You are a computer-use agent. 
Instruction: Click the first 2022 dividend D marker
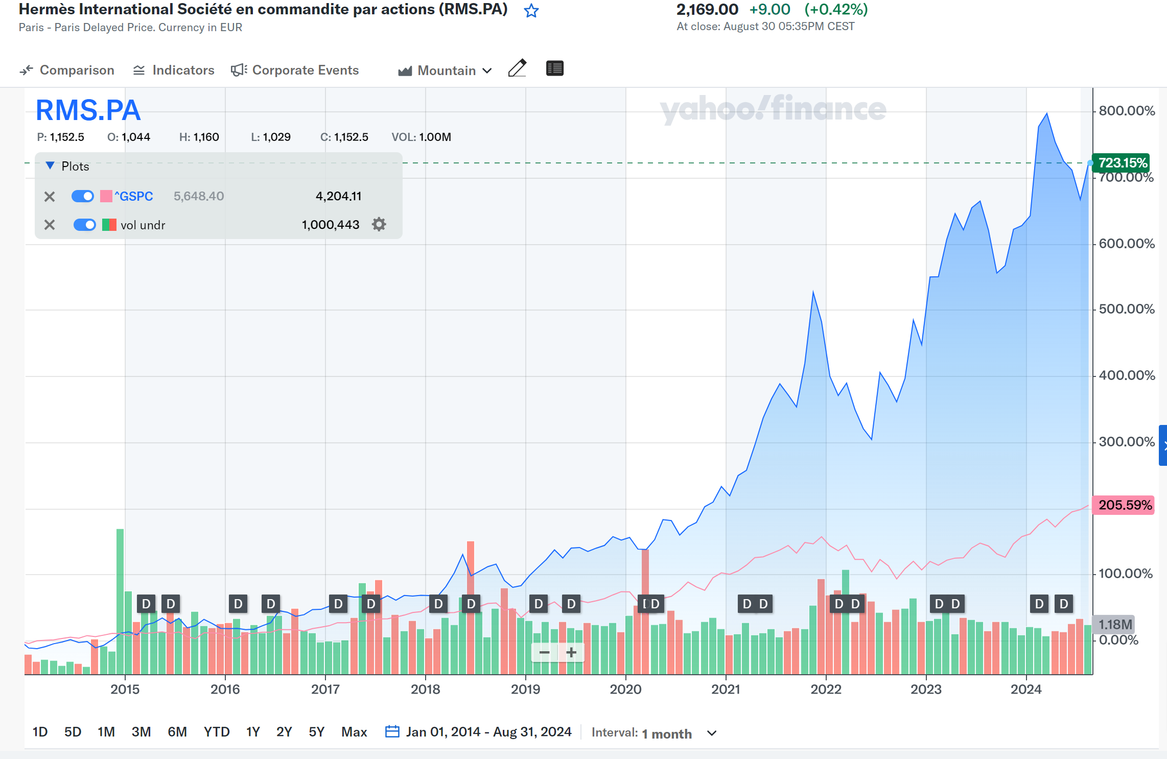click(839, 604)
